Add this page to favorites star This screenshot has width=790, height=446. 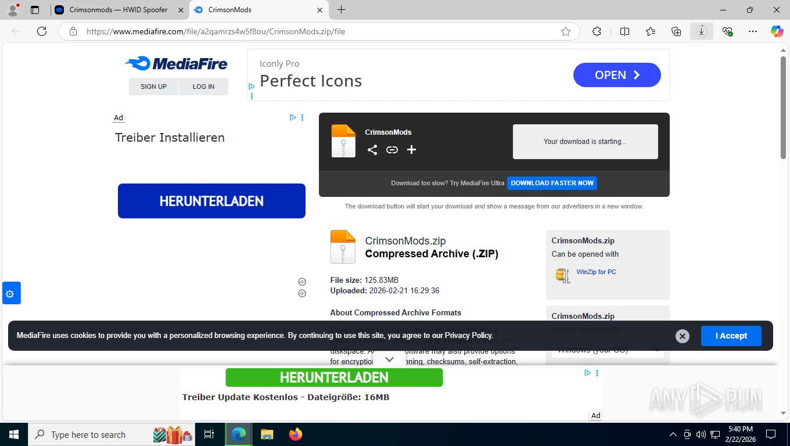click(566, 31)
